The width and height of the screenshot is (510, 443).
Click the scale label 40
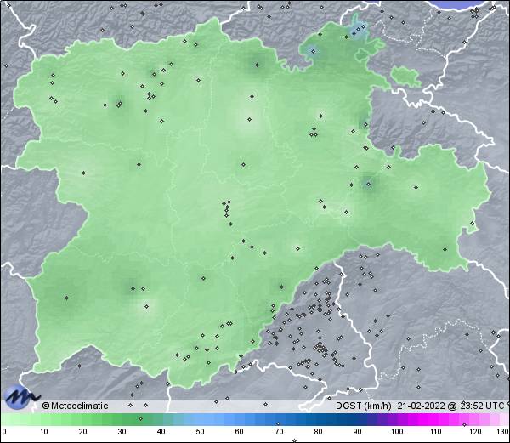[161, 432]
